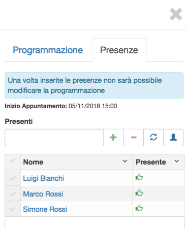Focus the Presenti text input field
This screenshot has height=229, width=187.
point(54,138)
